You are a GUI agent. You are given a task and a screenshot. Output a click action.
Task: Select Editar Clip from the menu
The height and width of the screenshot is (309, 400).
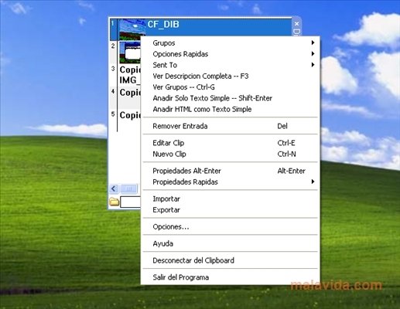[231, 143]
